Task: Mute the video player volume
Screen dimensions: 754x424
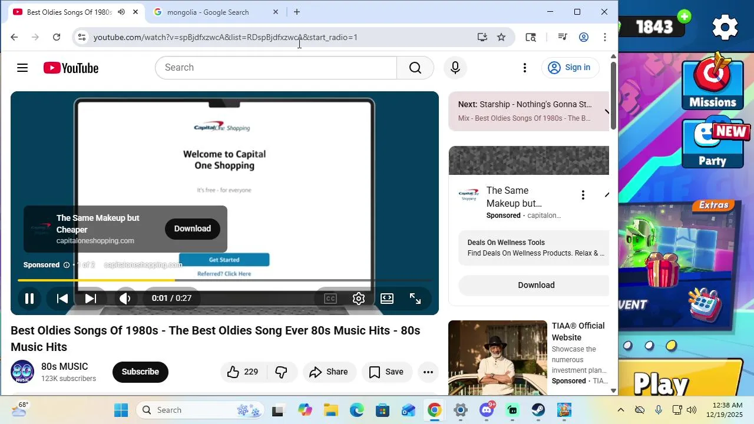Action: [x=125, y=299]
